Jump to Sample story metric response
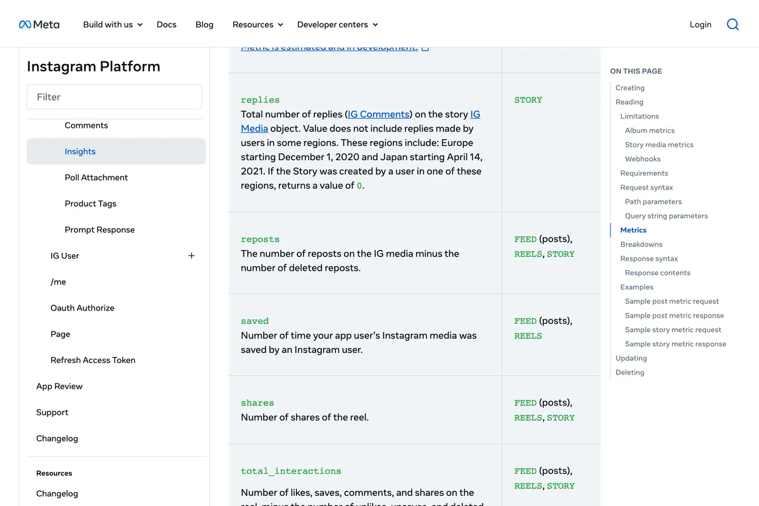This screenshot has height=506, width=759. point(676,344)
